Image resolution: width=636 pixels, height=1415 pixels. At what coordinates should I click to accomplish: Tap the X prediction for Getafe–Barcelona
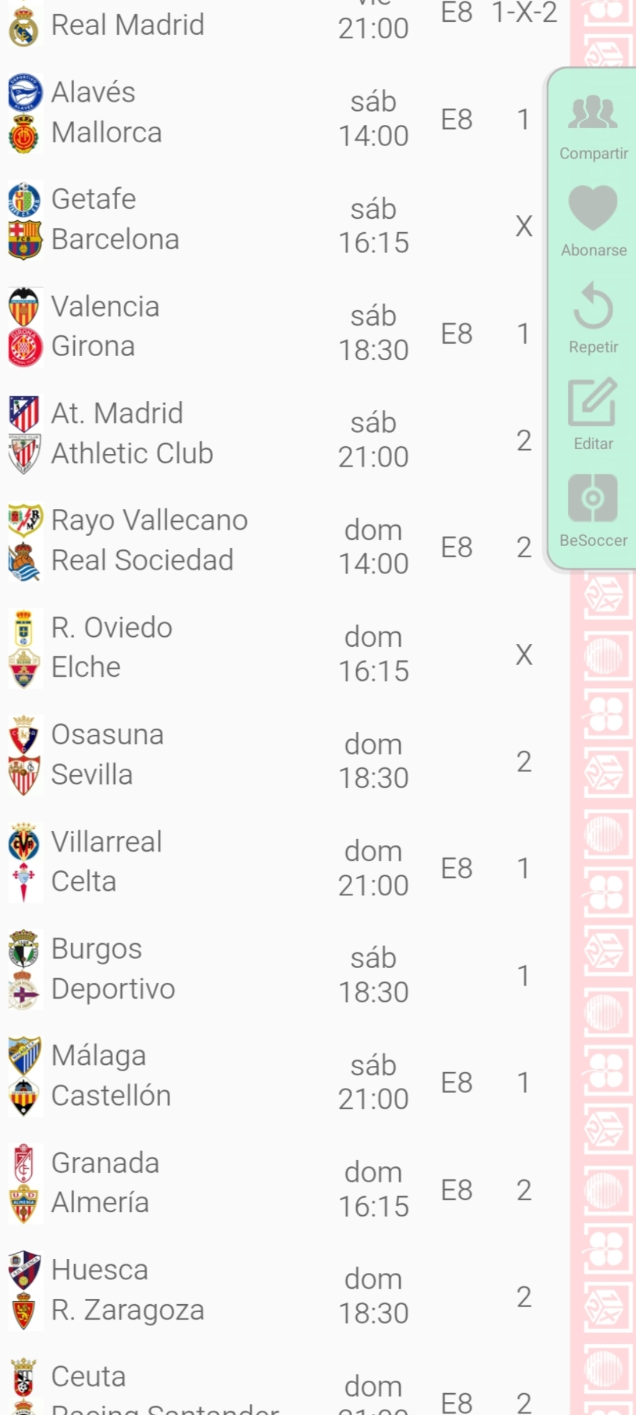(x=524, y=226)
